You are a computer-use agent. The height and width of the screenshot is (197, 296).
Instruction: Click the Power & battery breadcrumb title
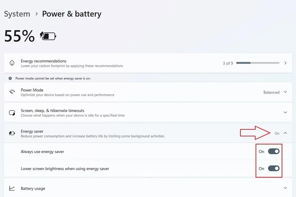71,14
